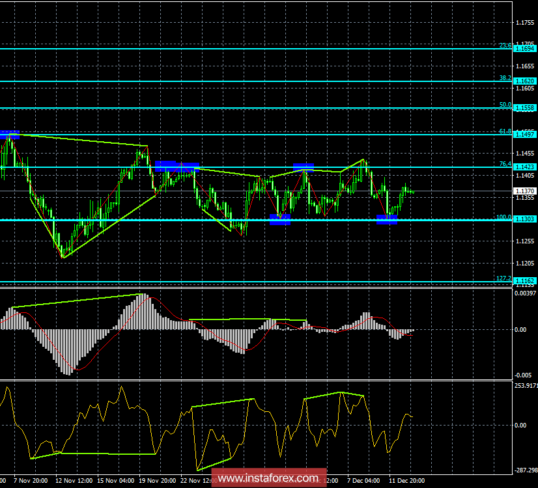Click the 127.2 Fibonacci extension label
The width and height of the screenshot is (538, 488).
click(503, 278)
